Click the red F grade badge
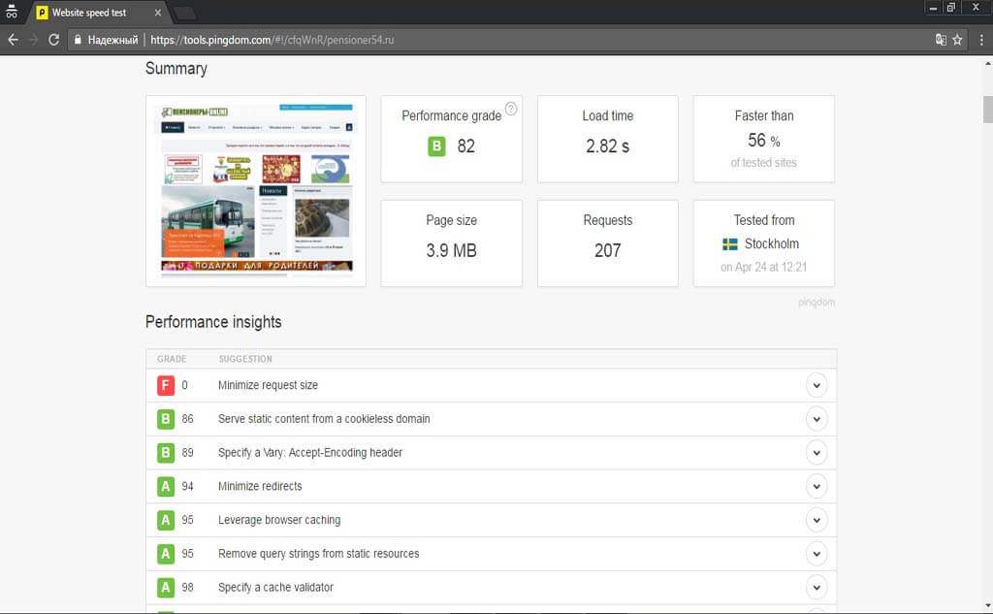The image size is (993, 614). coord(166,385)
